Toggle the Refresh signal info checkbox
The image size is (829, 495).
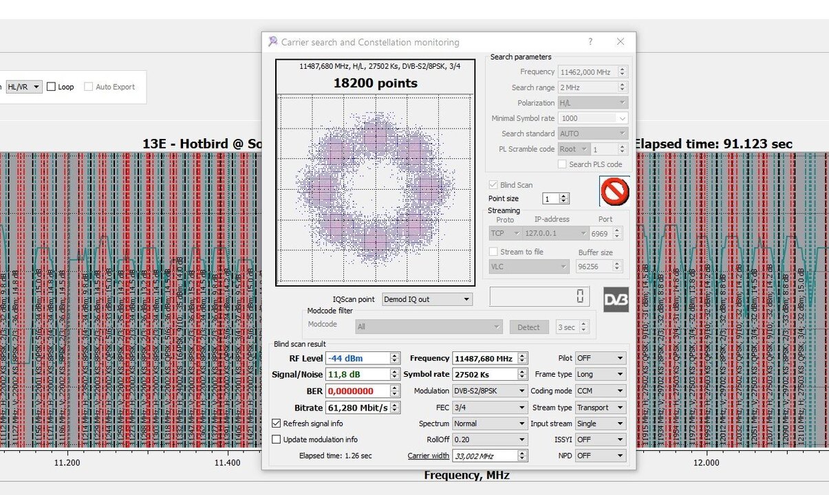pos(277,423)
